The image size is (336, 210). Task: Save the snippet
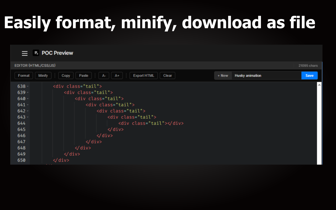pyautogui.click(x=309, y=76)
